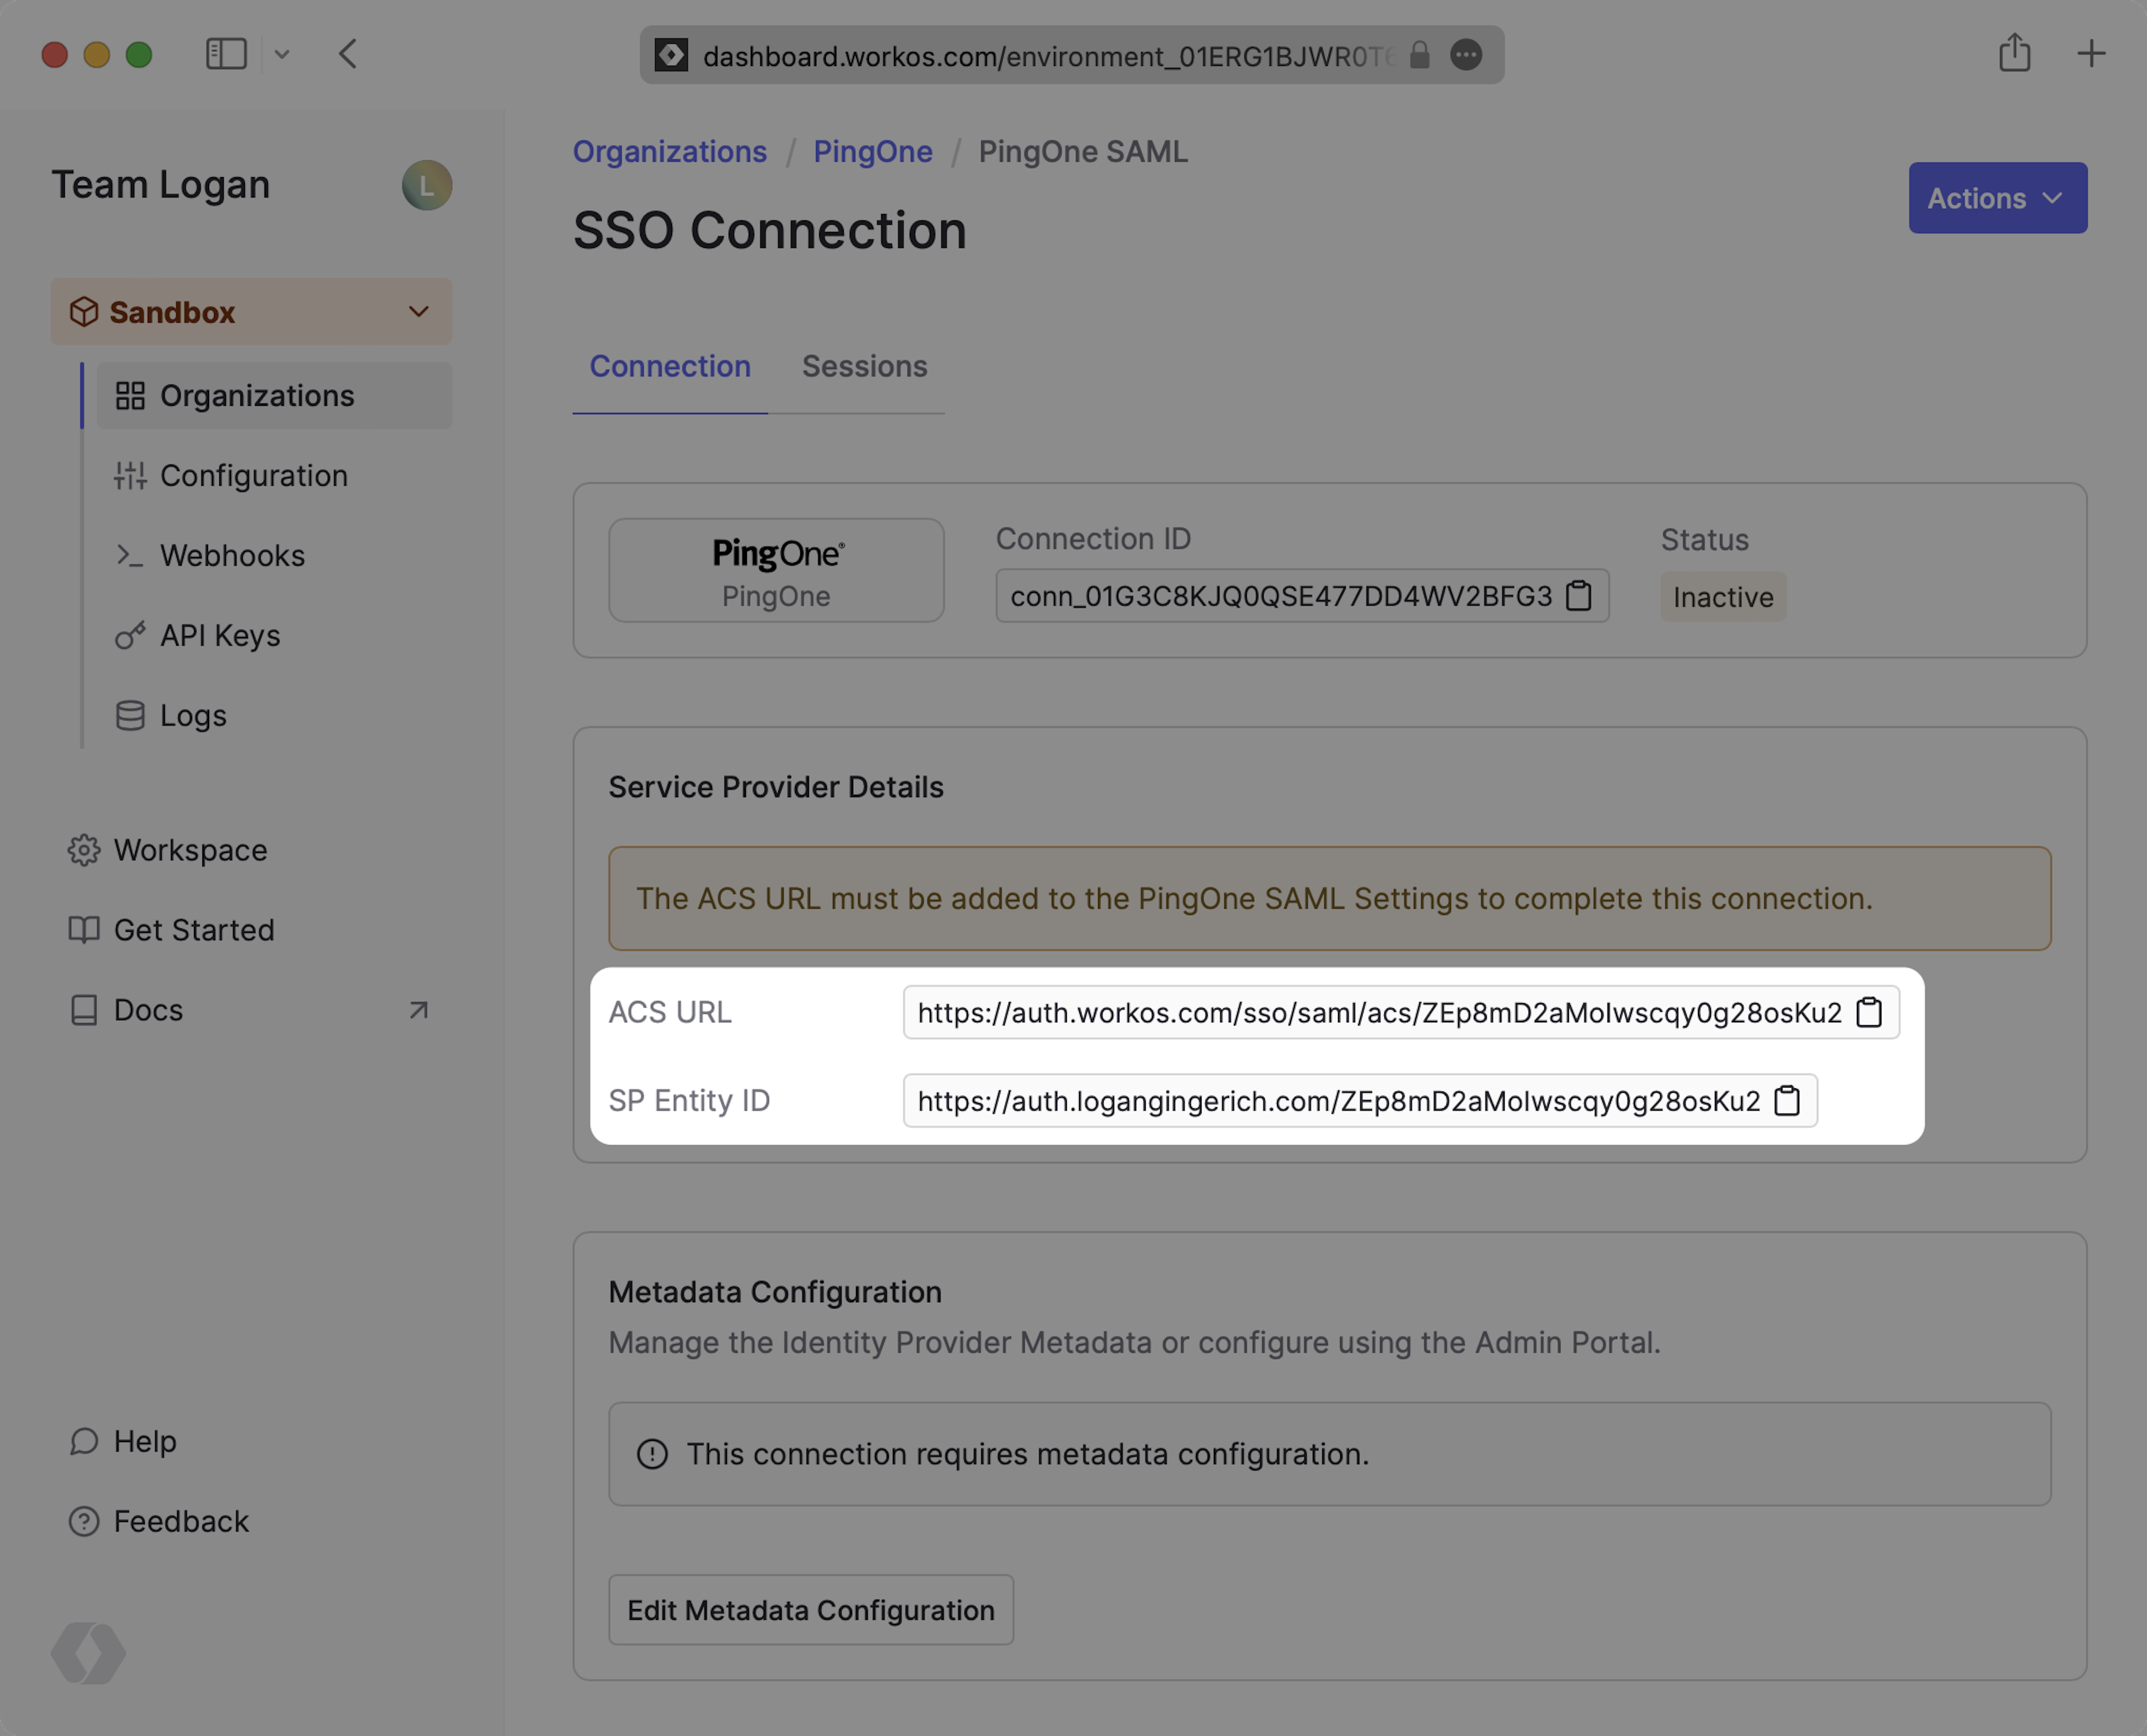Switch to the Sessions tab
Viewport: 2147px width, 1736px height.
tap(864, 366)
